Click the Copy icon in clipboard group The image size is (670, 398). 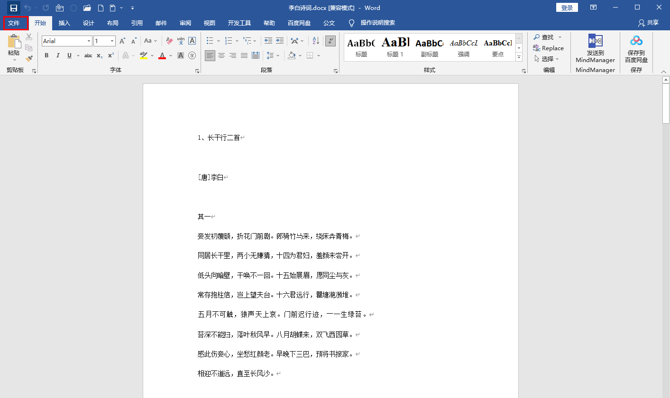coord(29,48)
